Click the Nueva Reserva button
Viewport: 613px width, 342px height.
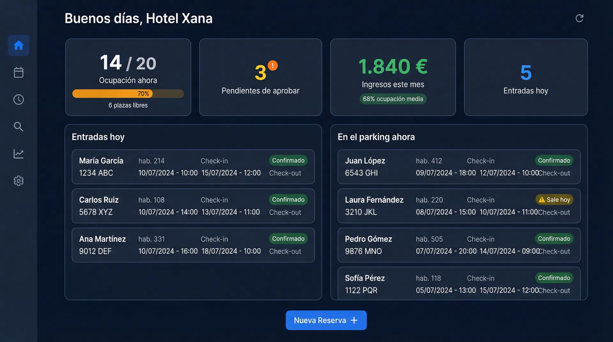[x=326, y=320]
